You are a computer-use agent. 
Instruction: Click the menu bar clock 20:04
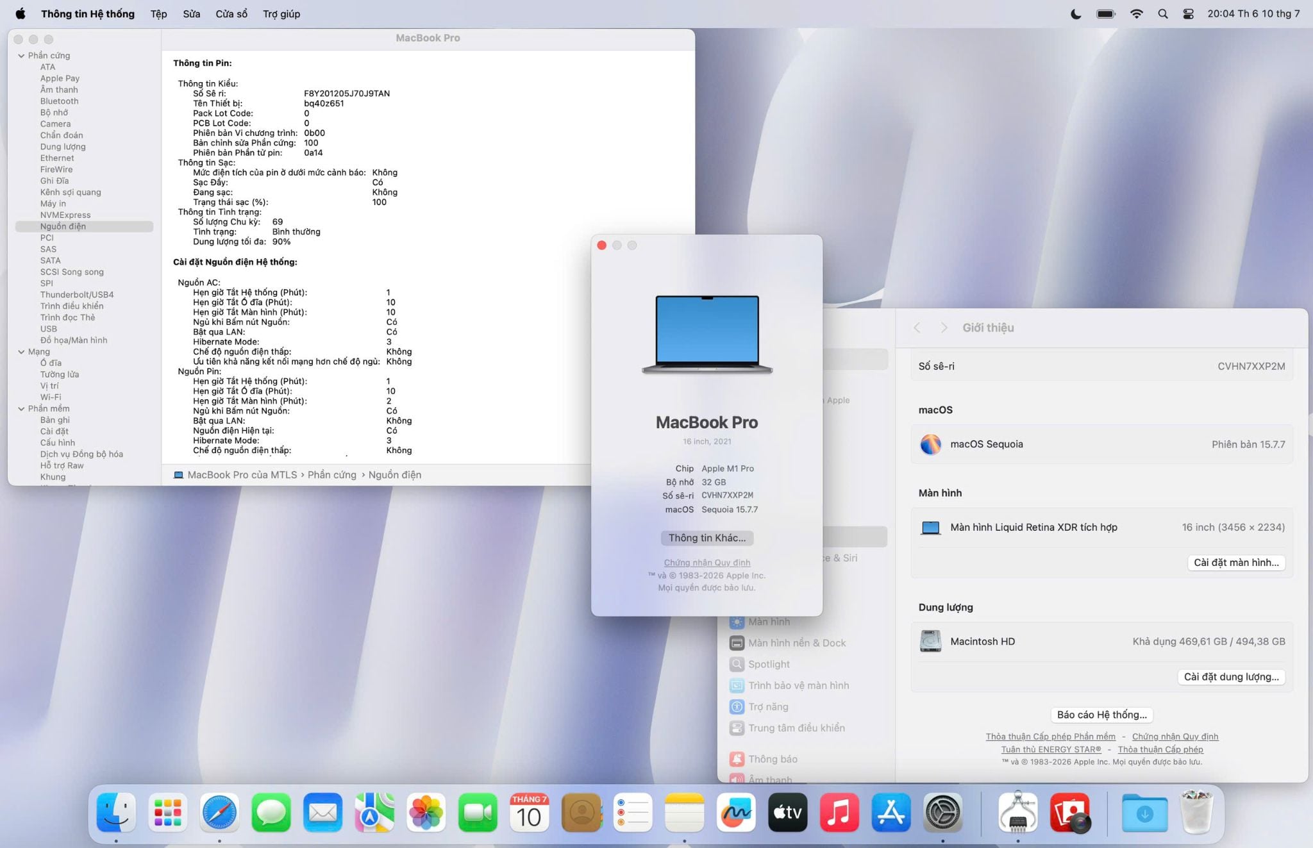[x=1253, y=13]
